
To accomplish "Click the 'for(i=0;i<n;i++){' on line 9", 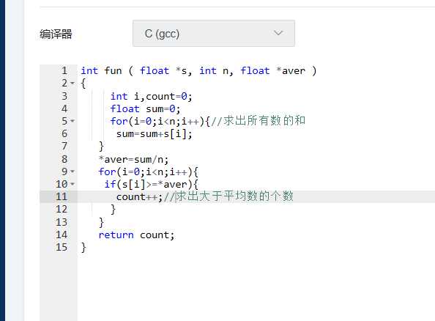I will (148, 171).
